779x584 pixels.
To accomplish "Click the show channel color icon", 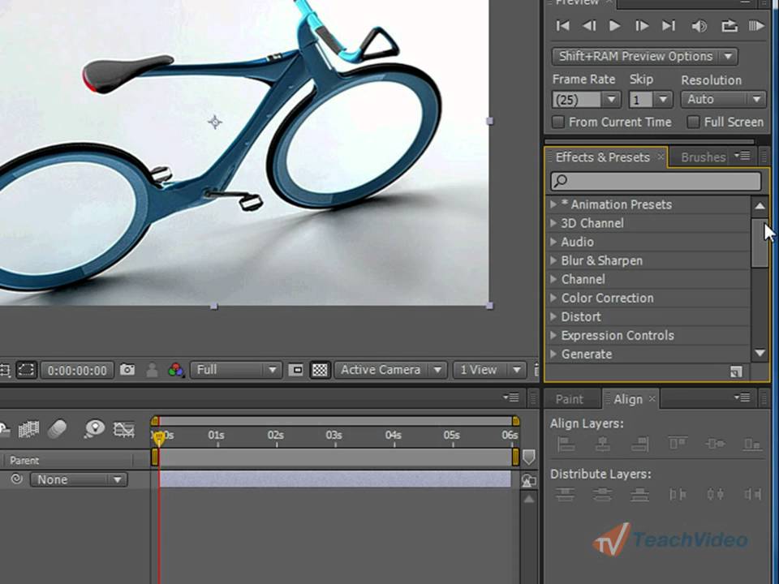I will click(175, 370).
